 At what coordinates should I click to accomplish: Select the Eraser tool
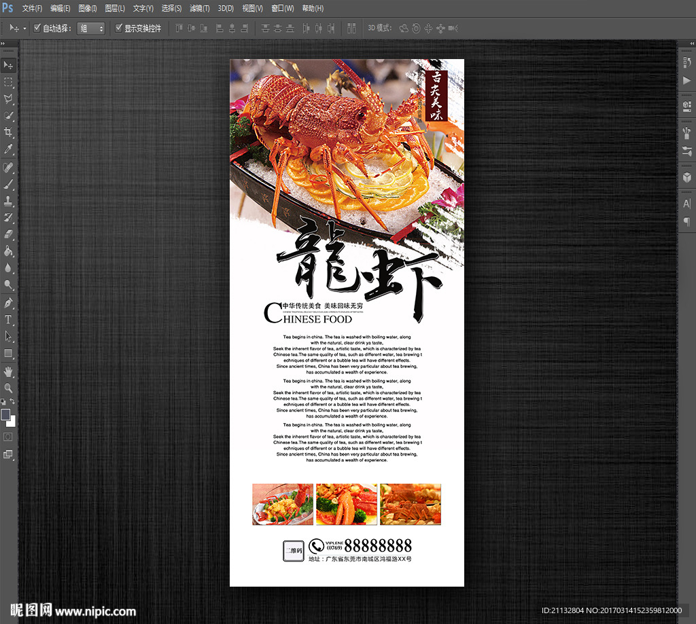pyautogui.click(x=8, y=235)
